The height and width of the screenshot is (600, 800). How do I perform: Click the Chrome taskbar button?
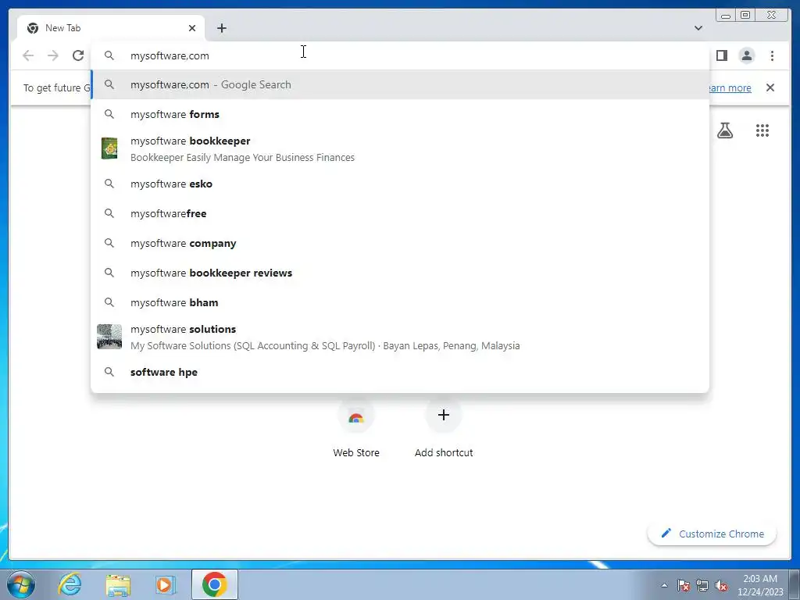(x=215, y=584)
